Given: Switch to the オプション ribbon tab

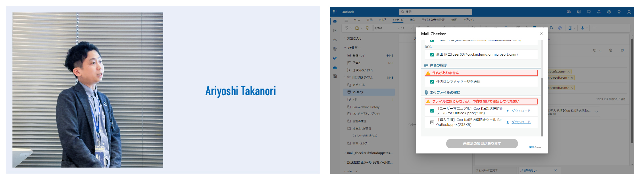Looking at the screenshot, I should point(469,20).
